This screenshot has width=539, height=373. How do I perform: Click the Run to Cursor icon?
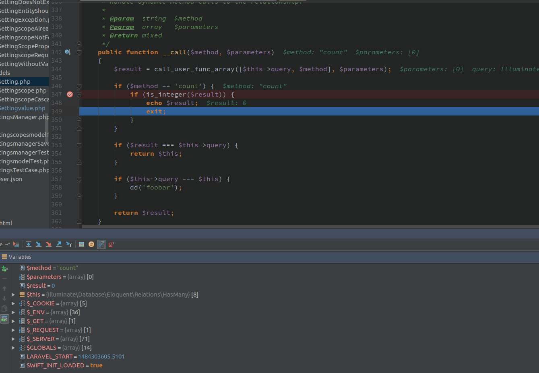pyautogui.click(x=69, y=244)
